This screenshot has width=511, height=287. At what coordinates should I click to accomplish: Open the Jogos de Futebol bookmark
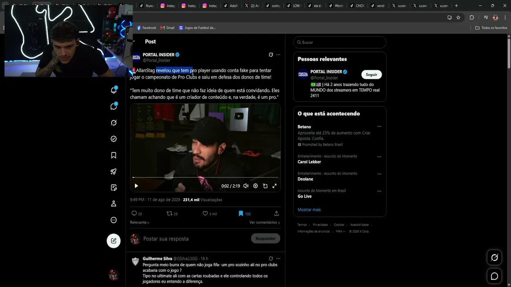coord(197,28)
